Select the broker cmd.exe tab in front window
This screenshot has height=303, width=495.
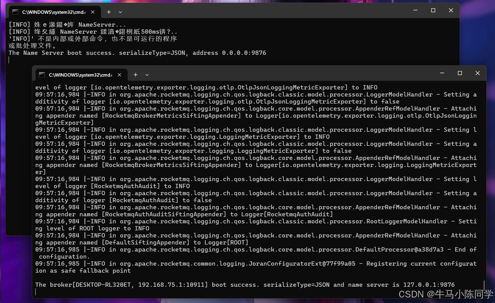click(81, 75)
